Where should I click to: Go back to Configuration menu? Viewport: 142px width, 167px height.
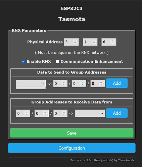(x=72, y=148)
